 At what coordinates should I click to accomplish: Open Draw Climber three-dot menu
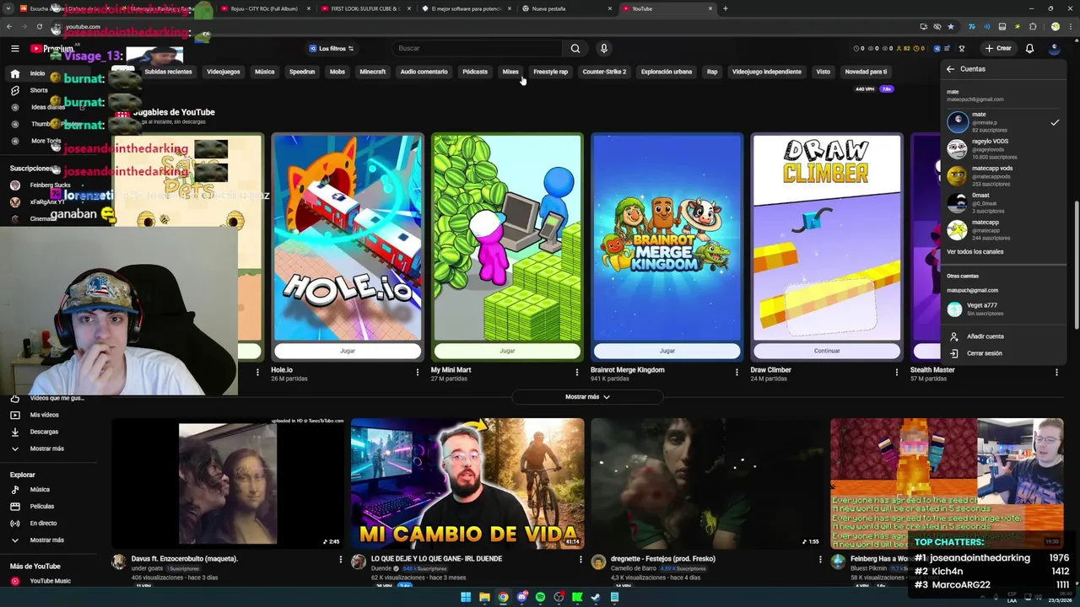pyautogui.click(x=896, y=372)
